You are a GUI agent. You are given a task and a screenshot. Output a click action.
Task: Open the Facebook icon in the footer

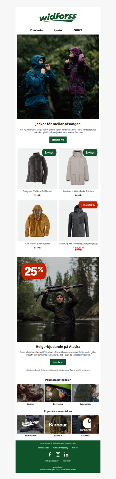(50, 454)
